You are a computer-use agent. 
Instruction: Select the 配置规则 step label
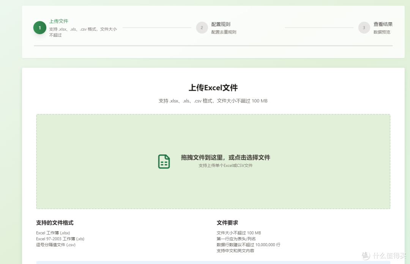221,24
